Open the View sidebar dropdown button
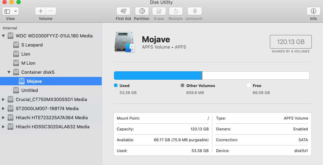The width and height of the screenshot is (323, 165). pos(10,11)
